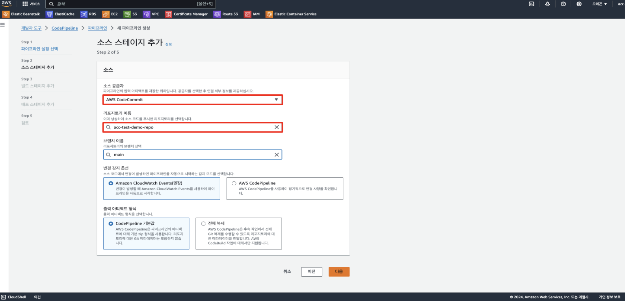
Task: Click 다음 next button
Action: point(339,272)
